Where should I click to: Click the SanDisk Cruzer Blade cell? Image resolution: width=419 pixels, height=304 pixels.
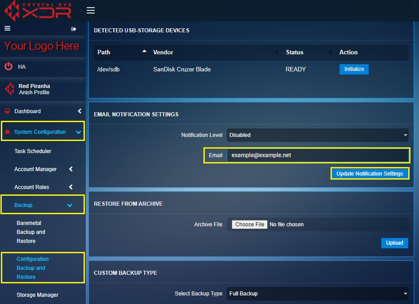(182, 70)
